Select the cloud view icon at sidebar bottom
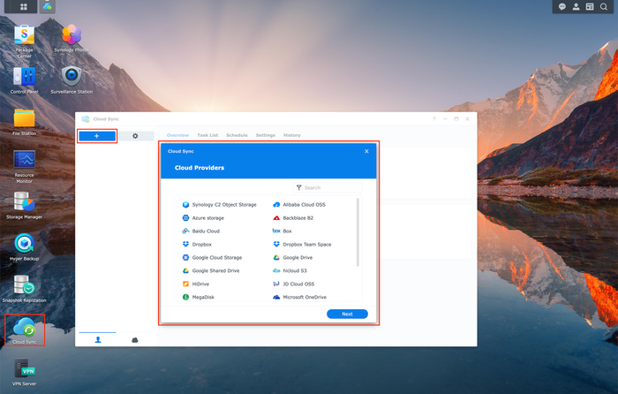The height and width of the screenshot is (394, 618). (x=135, y=339)
